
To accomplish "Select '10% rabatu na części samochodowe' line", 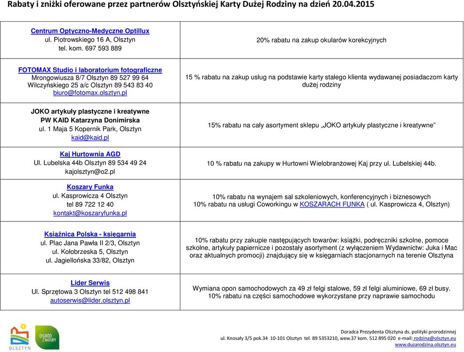I will pos(321,296).
